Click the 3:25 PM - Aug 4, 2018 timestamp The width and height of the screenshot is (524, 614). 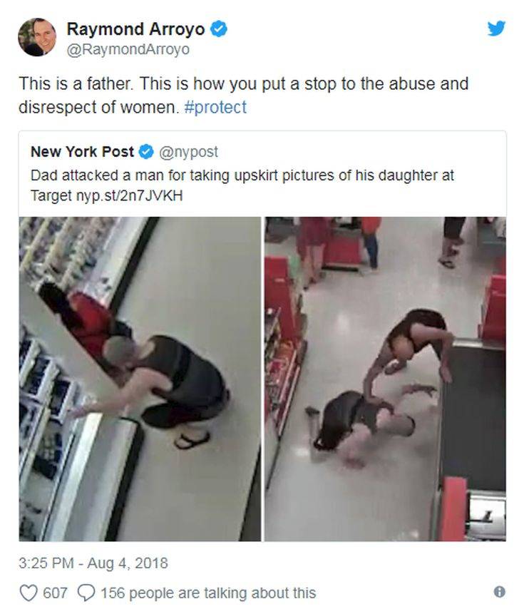tap(93, 563)
